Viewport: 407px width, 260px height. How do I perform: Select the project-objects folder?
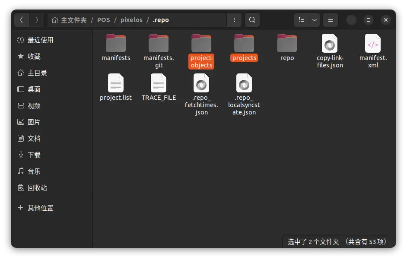201,44
